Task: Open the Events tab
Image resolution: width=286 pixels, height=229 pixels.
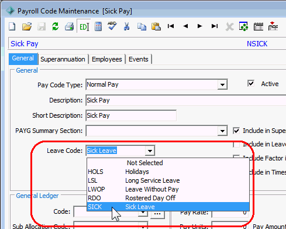Action: [x=139, y=59]
